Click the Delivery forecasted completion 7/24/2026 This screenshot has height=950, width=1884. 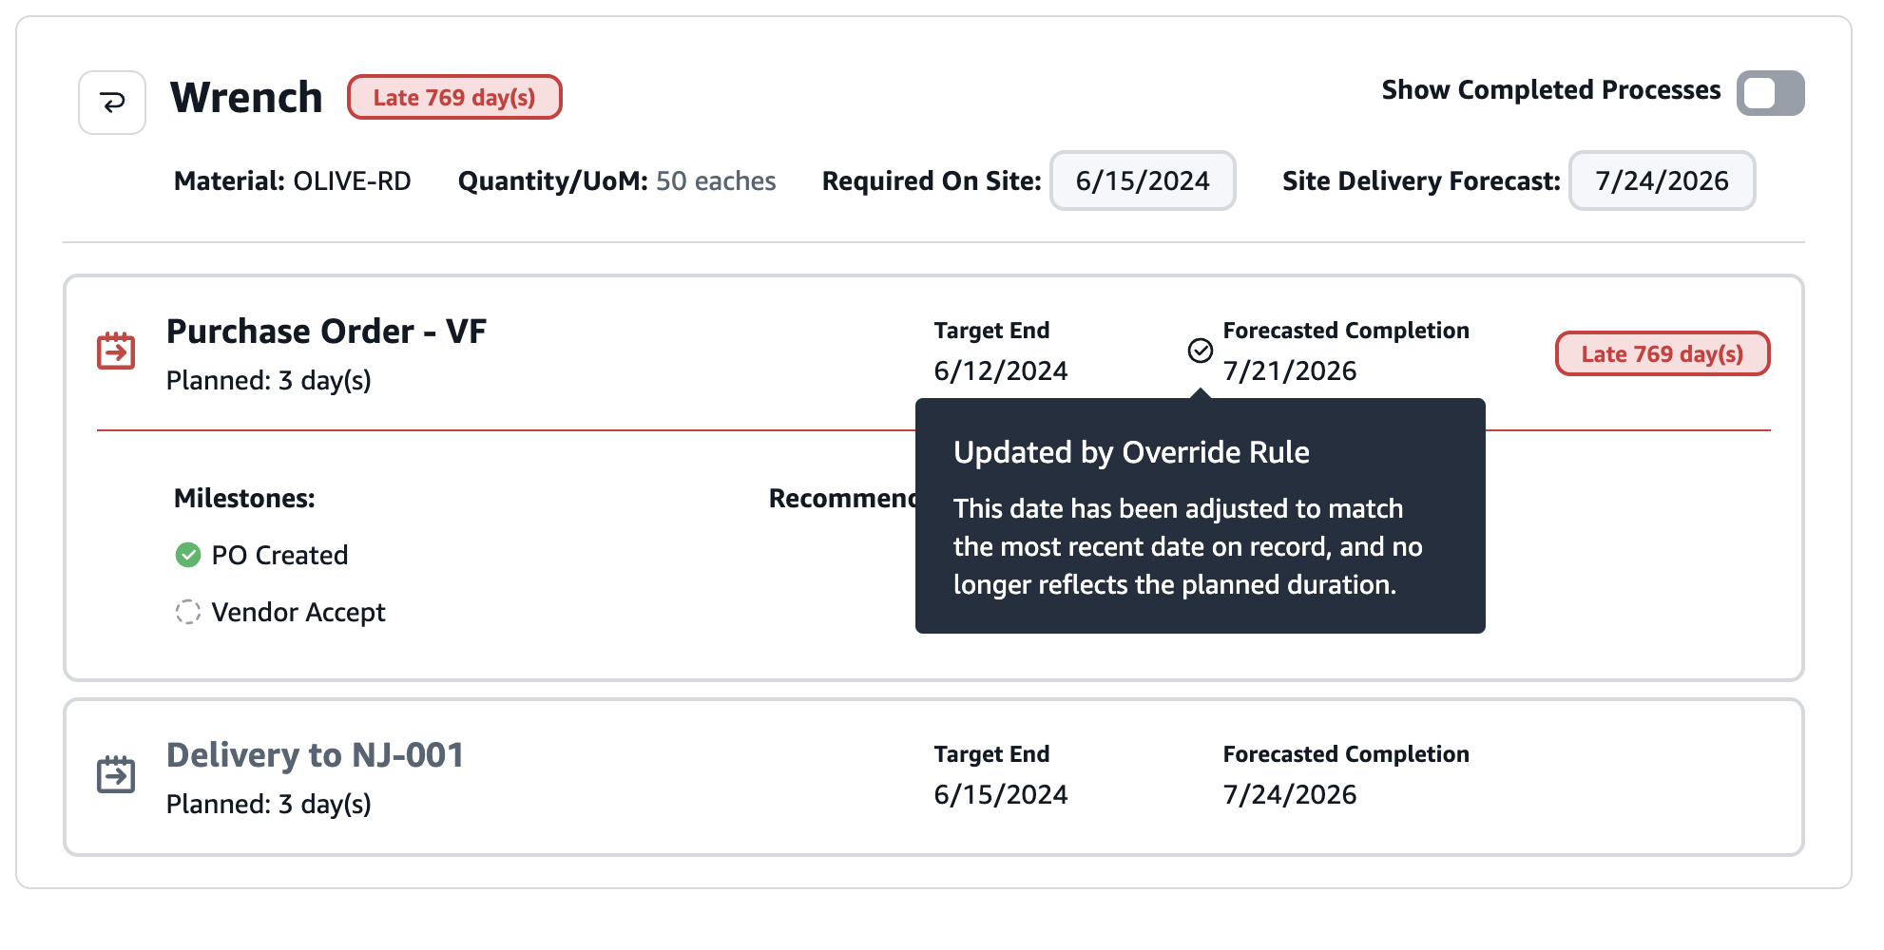pyautogui.click(x=1289, y=794)
